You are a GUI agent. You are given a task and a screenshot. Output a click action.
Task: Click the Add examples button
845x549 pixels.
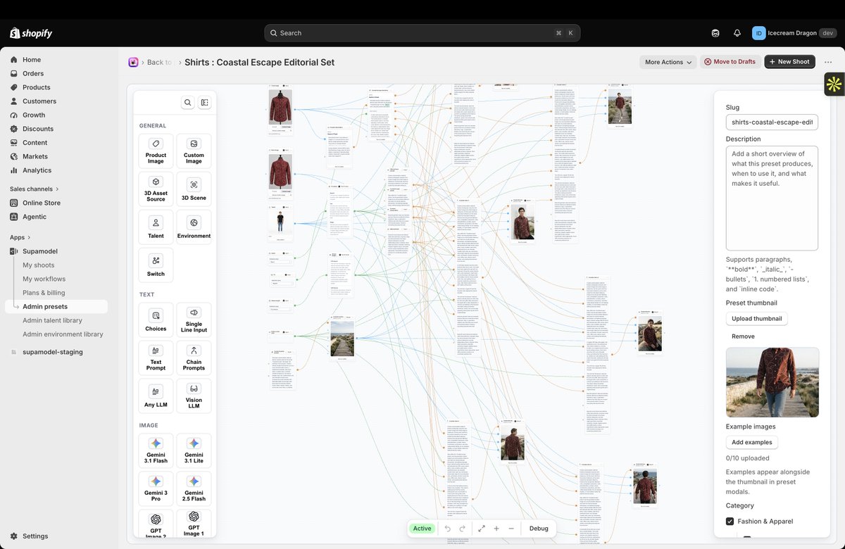(751, 443)
